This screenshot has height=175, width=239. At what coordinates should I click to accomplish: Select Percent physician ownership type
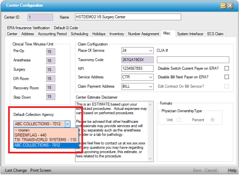[x=212, y=120]
